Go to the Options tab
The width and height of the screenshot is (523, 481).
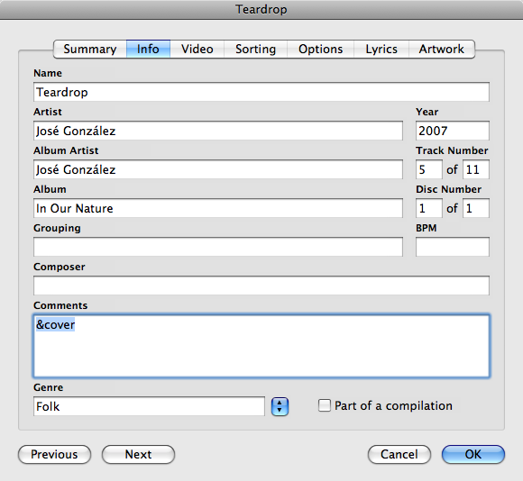320,49
